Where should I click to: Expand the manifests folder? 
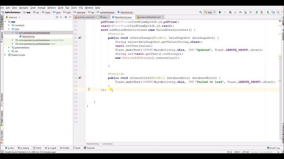pos(9,25)
